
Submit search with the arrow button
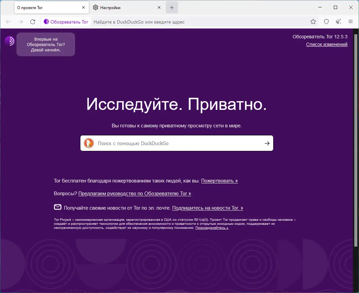click(x=267, y=143)
